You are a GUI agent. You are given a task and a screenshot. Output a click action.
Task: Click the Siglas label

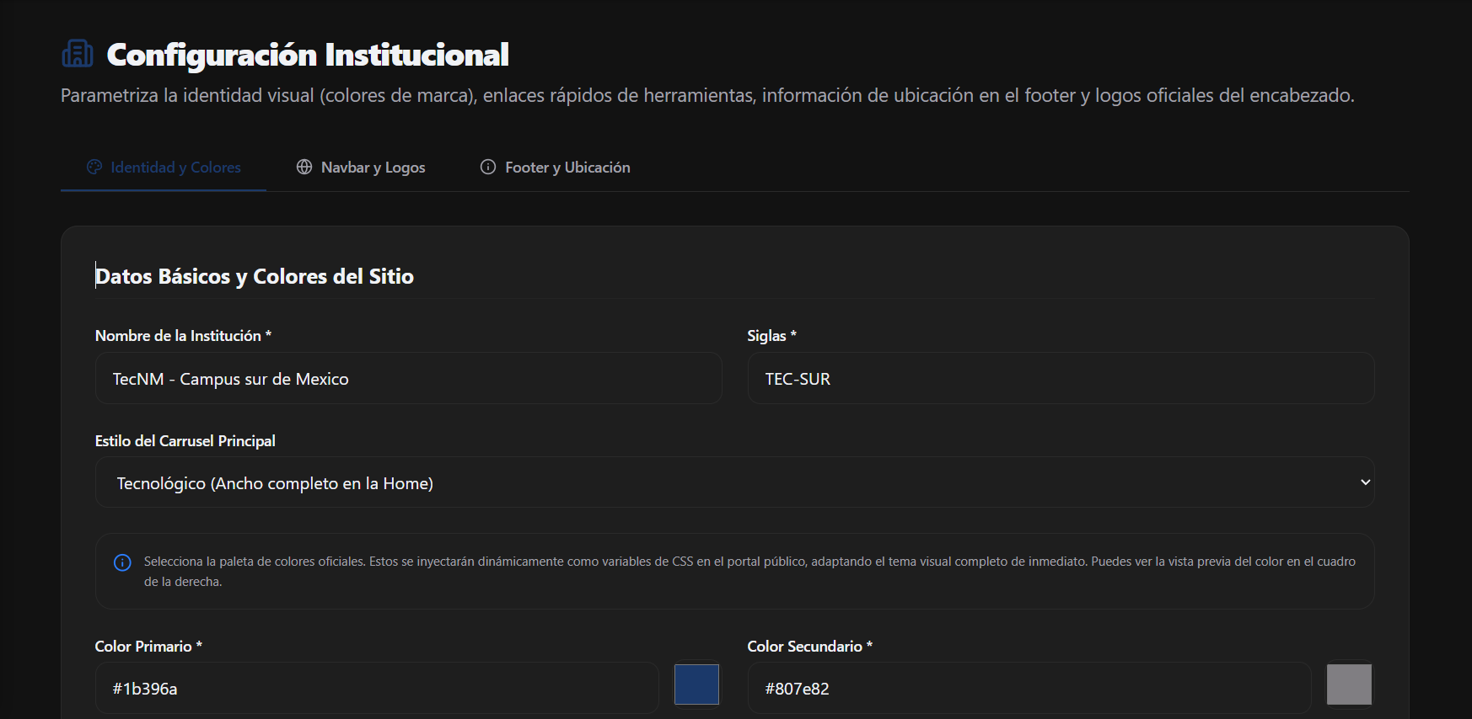[771, 335]
